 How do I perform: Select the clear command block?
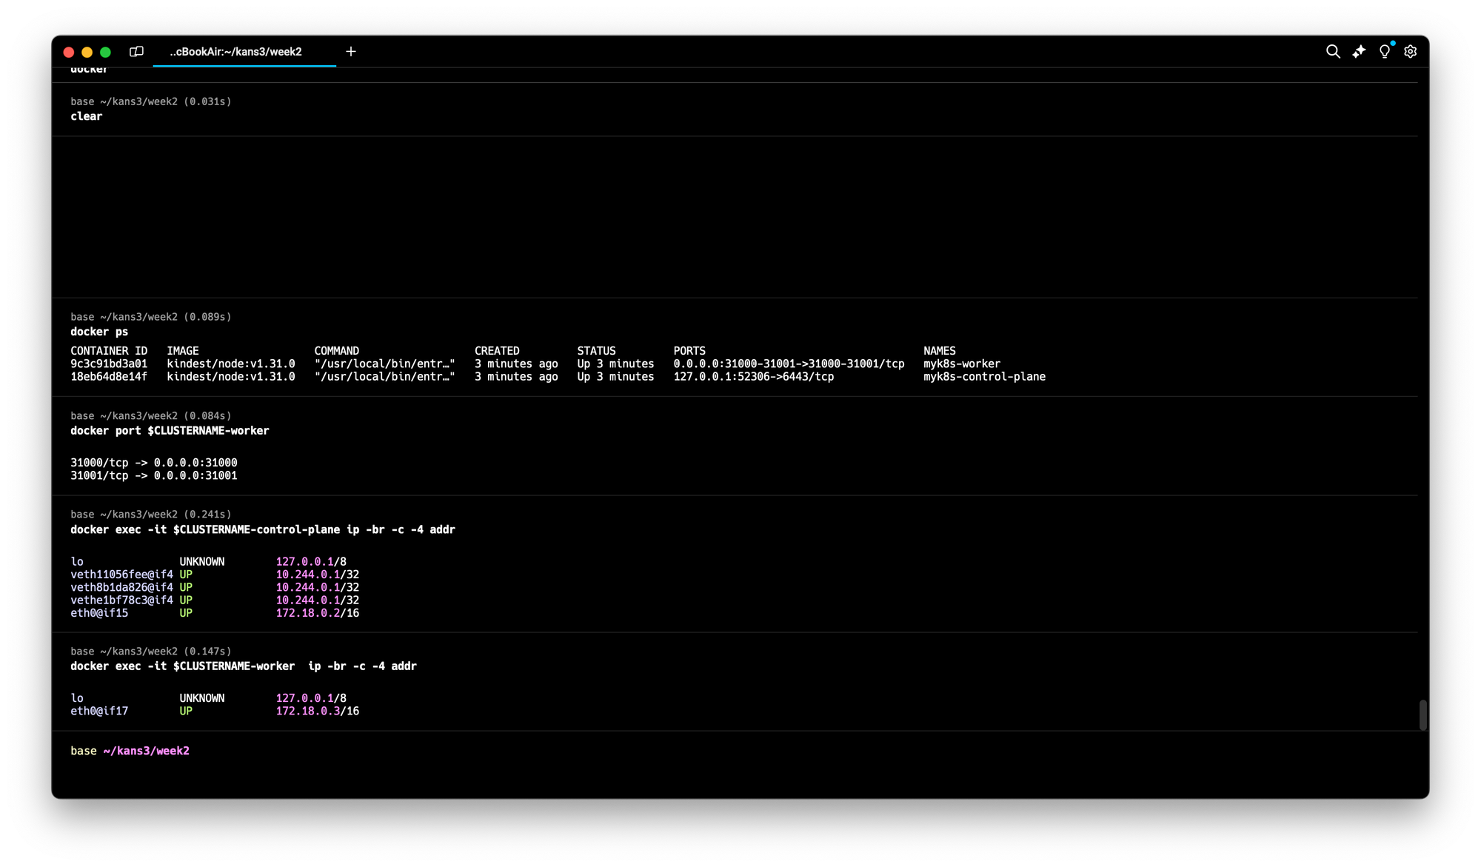[87, 116]
